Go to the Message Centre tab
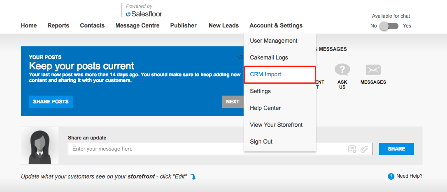The image size is (447, 192). (x=137, y=25)
